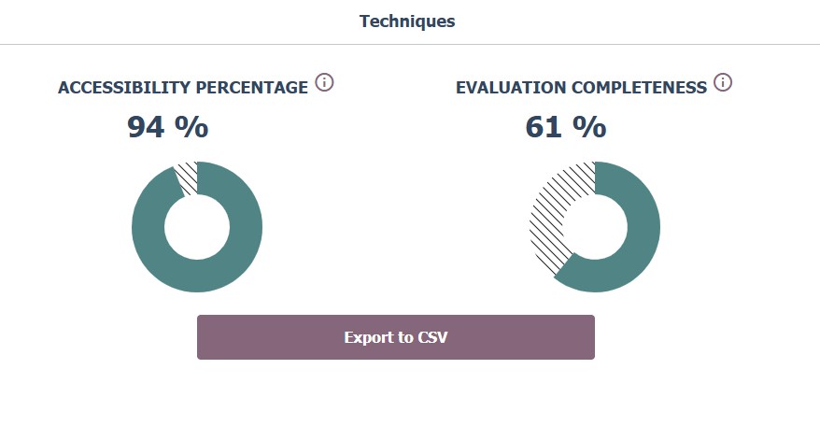Screen dimensions: 820x426
Task: Click the divider line under Techniques
Action: (410, 44)
